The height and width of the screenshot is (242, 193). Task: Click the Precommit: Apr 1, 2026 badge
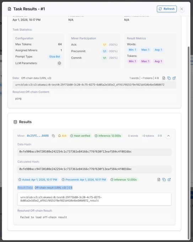(84, 180)
